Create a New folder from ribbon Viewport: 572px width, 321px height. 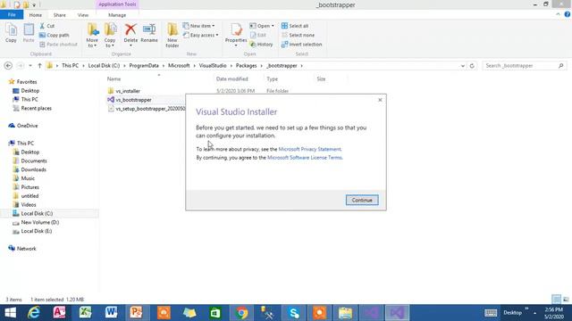tap(172, 36)
